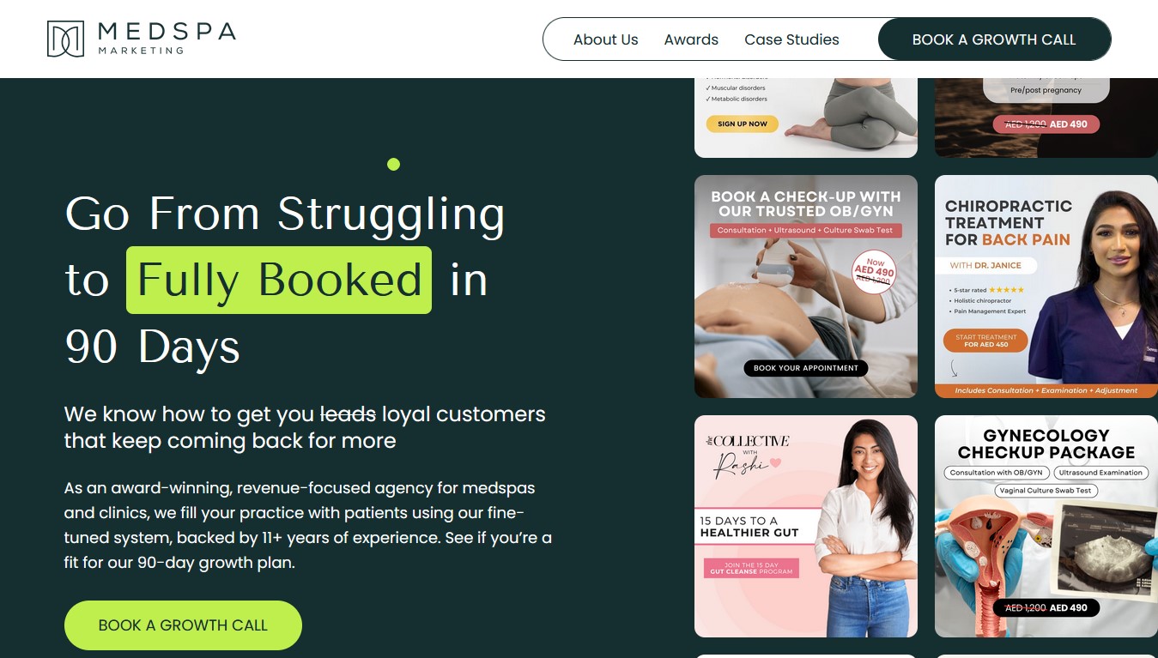Click the Pre/post pregnancy ad thumbnail
Image resolution: width=1158 pixels, height=658 pixels.
click(1046, 118)
